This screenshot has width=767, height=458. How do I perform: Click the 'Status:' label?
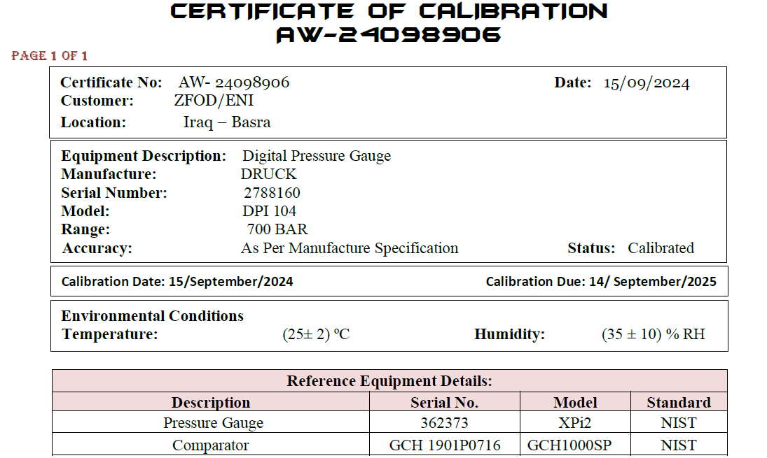(591, 248)
